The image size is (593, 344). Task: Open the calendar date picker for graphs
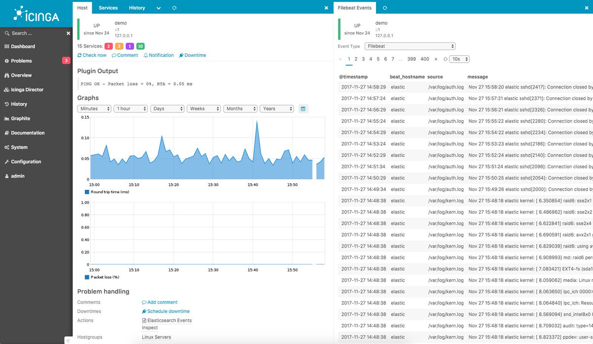tap(303, 109)
